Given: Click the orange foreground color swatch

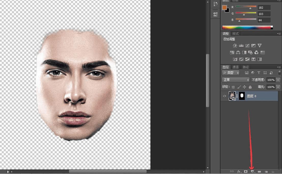Looking at the screenshot, I should [x=224, y=8].
